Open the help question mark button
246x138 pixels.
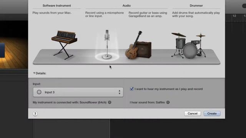[35, 114]
